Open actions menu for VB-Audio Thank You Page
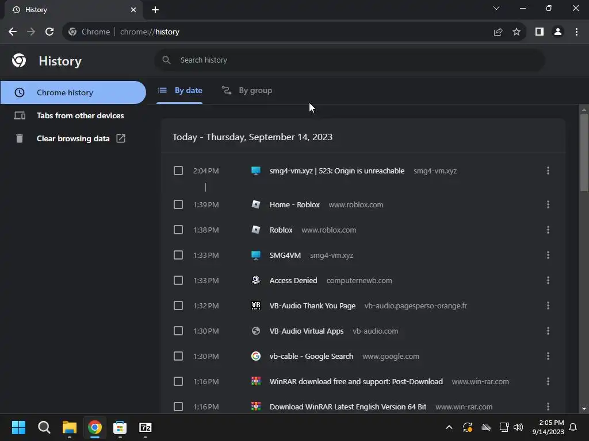The image size is (589, 441). point(548,305)
